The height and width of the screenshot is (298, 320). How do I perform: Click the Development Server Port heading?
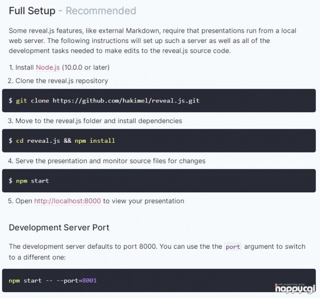[59, 227]
